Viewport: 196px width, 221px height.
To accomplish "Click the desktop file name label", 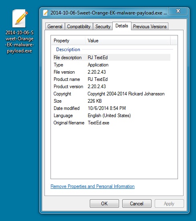I will point(19,41).
